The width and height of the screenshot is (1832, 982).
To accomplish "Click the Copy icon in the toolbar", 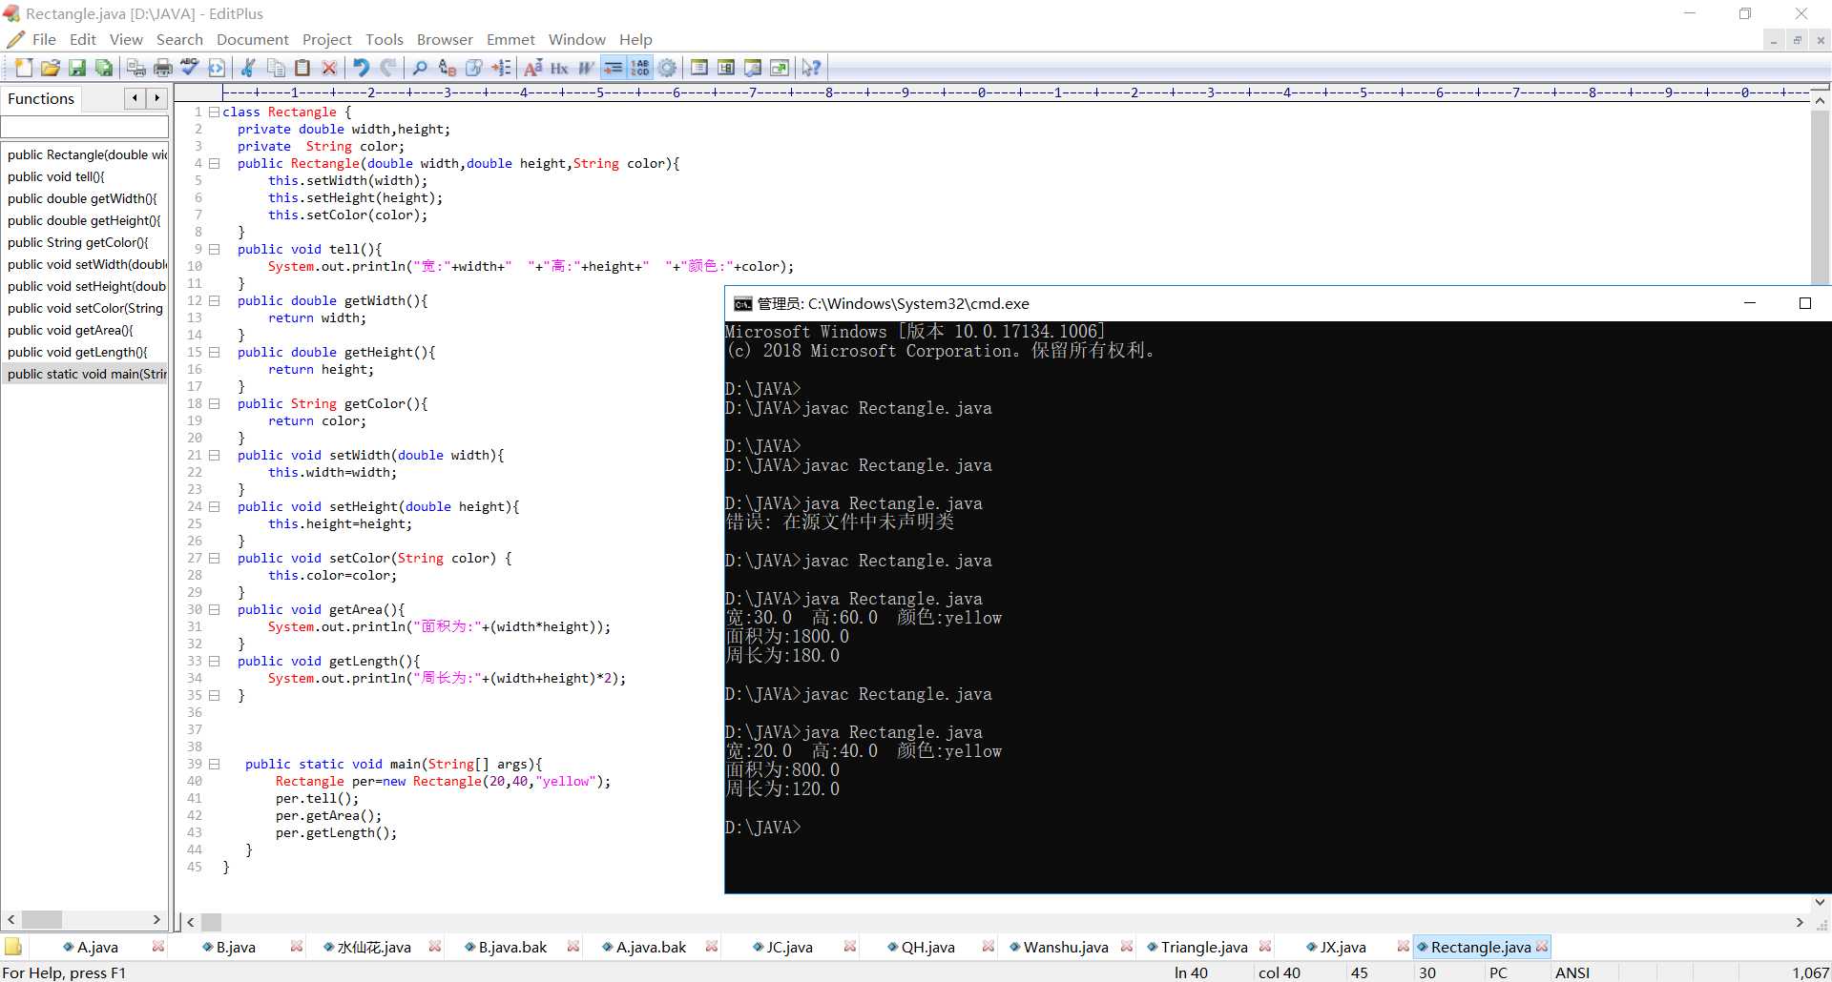I will [276, 68].
